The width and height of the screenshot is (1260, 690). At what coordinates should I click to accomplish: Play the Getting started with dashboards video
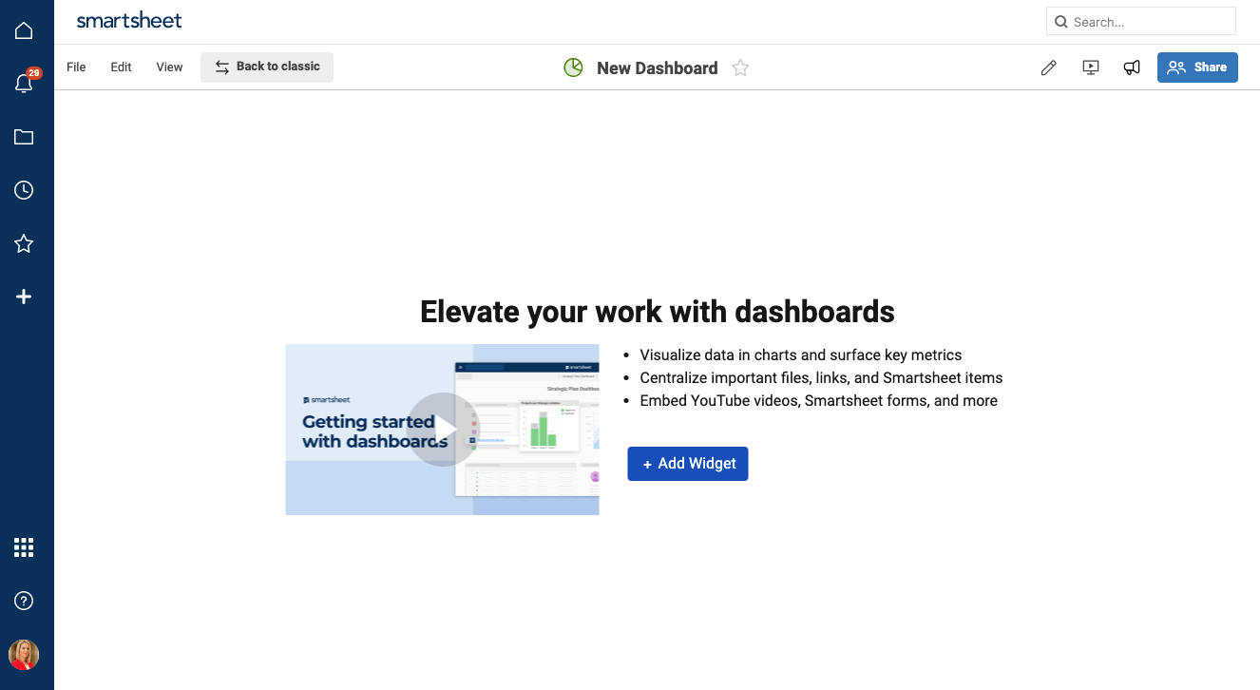443,430
